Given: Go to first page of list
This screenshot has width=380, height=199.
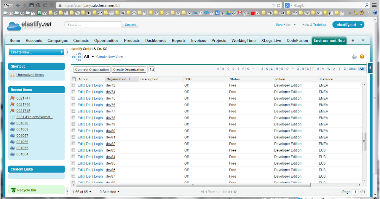Looking at the screenshot, I should [x=203, y=192].
